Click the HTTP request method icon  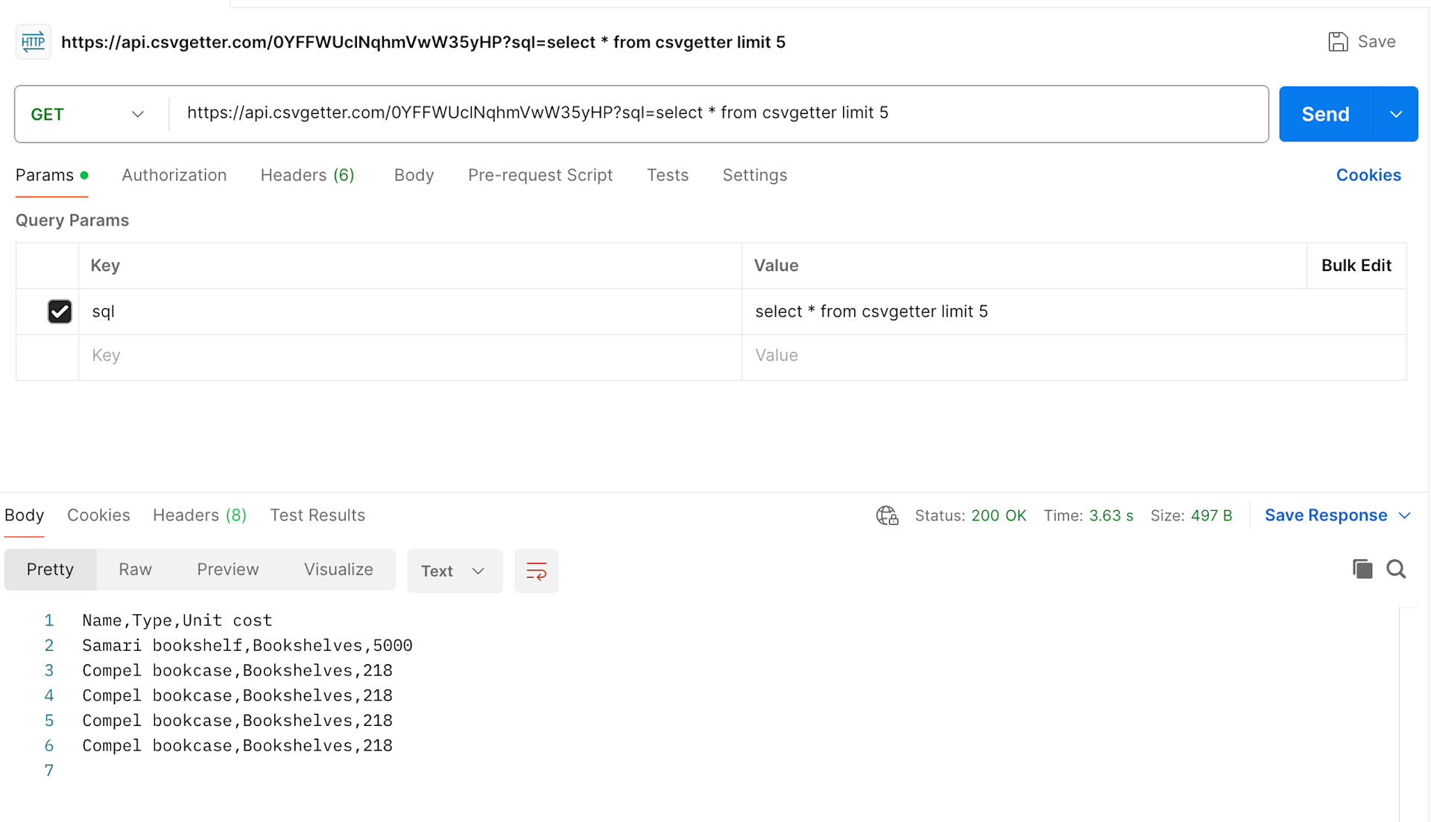click(32, 42)
